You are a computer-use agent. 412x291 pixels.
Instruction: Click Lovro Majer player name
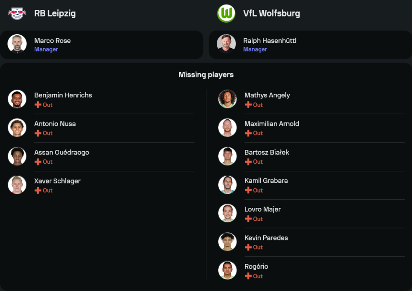click(x=262, y=209)
